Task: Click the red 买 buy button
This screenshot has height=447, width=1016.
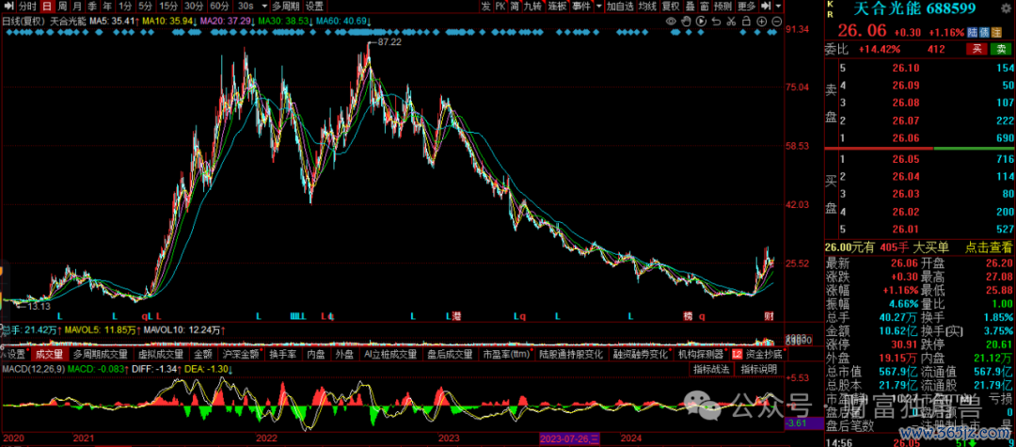Action: (x=976, y=49)
